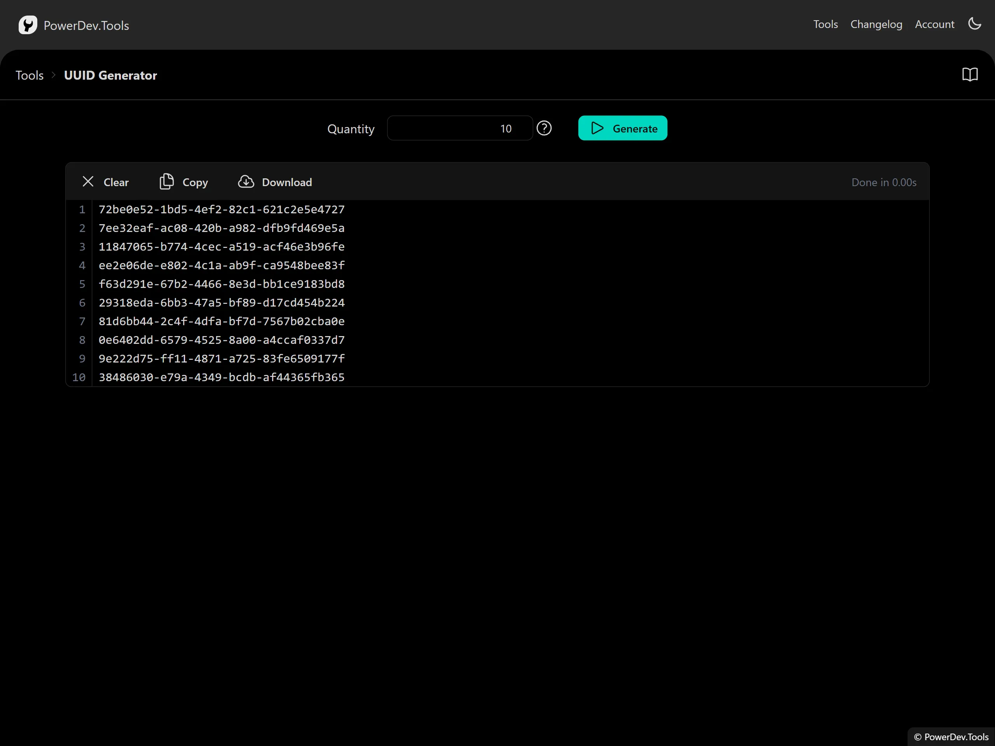This screenshot has width=995, height=746.
Task: Focus the Quantity input field
Action: click(x=460, y=128)
